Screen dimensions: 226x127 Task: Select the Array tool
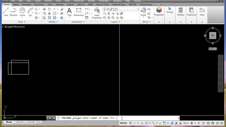(54, 18)
